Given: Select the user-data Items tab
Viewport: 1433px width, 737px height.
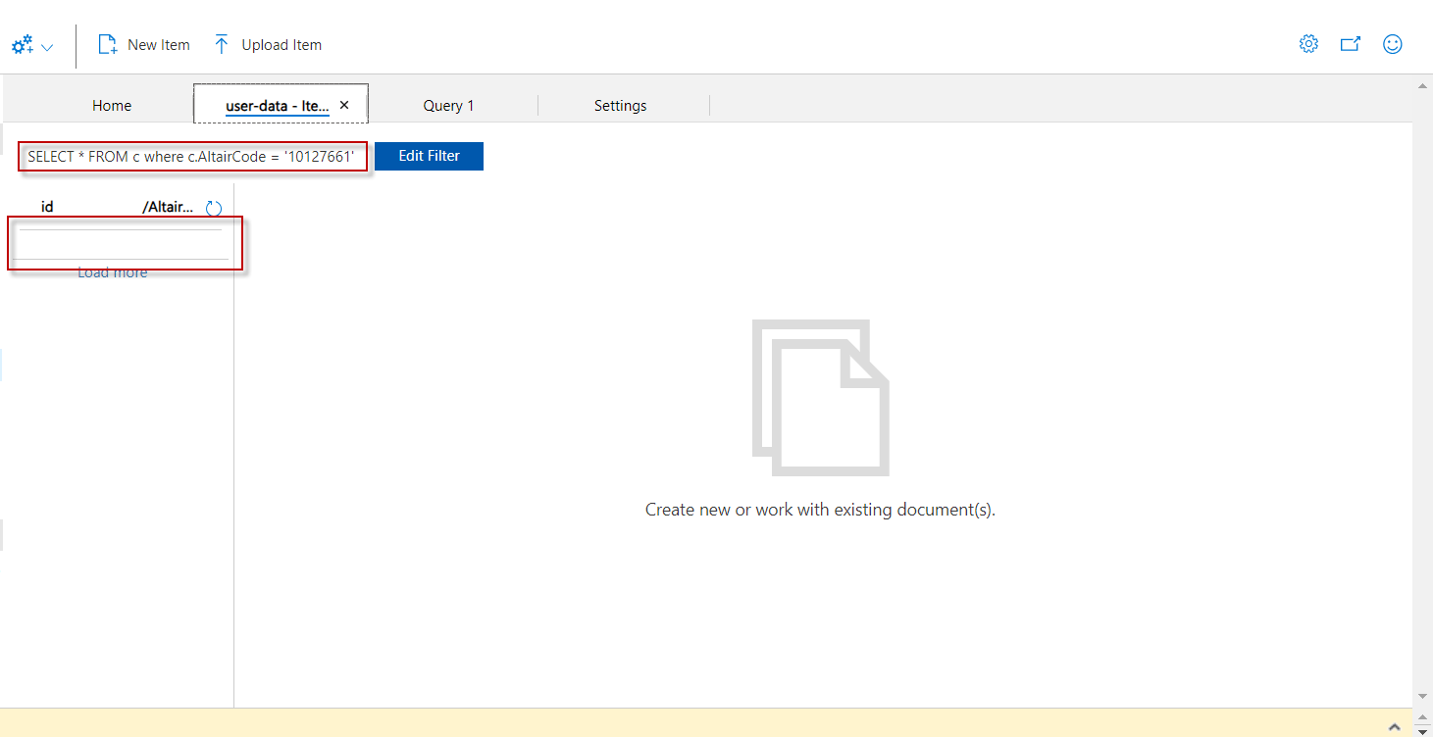Looking at the screenshot, I should click(x=277, y=105).
